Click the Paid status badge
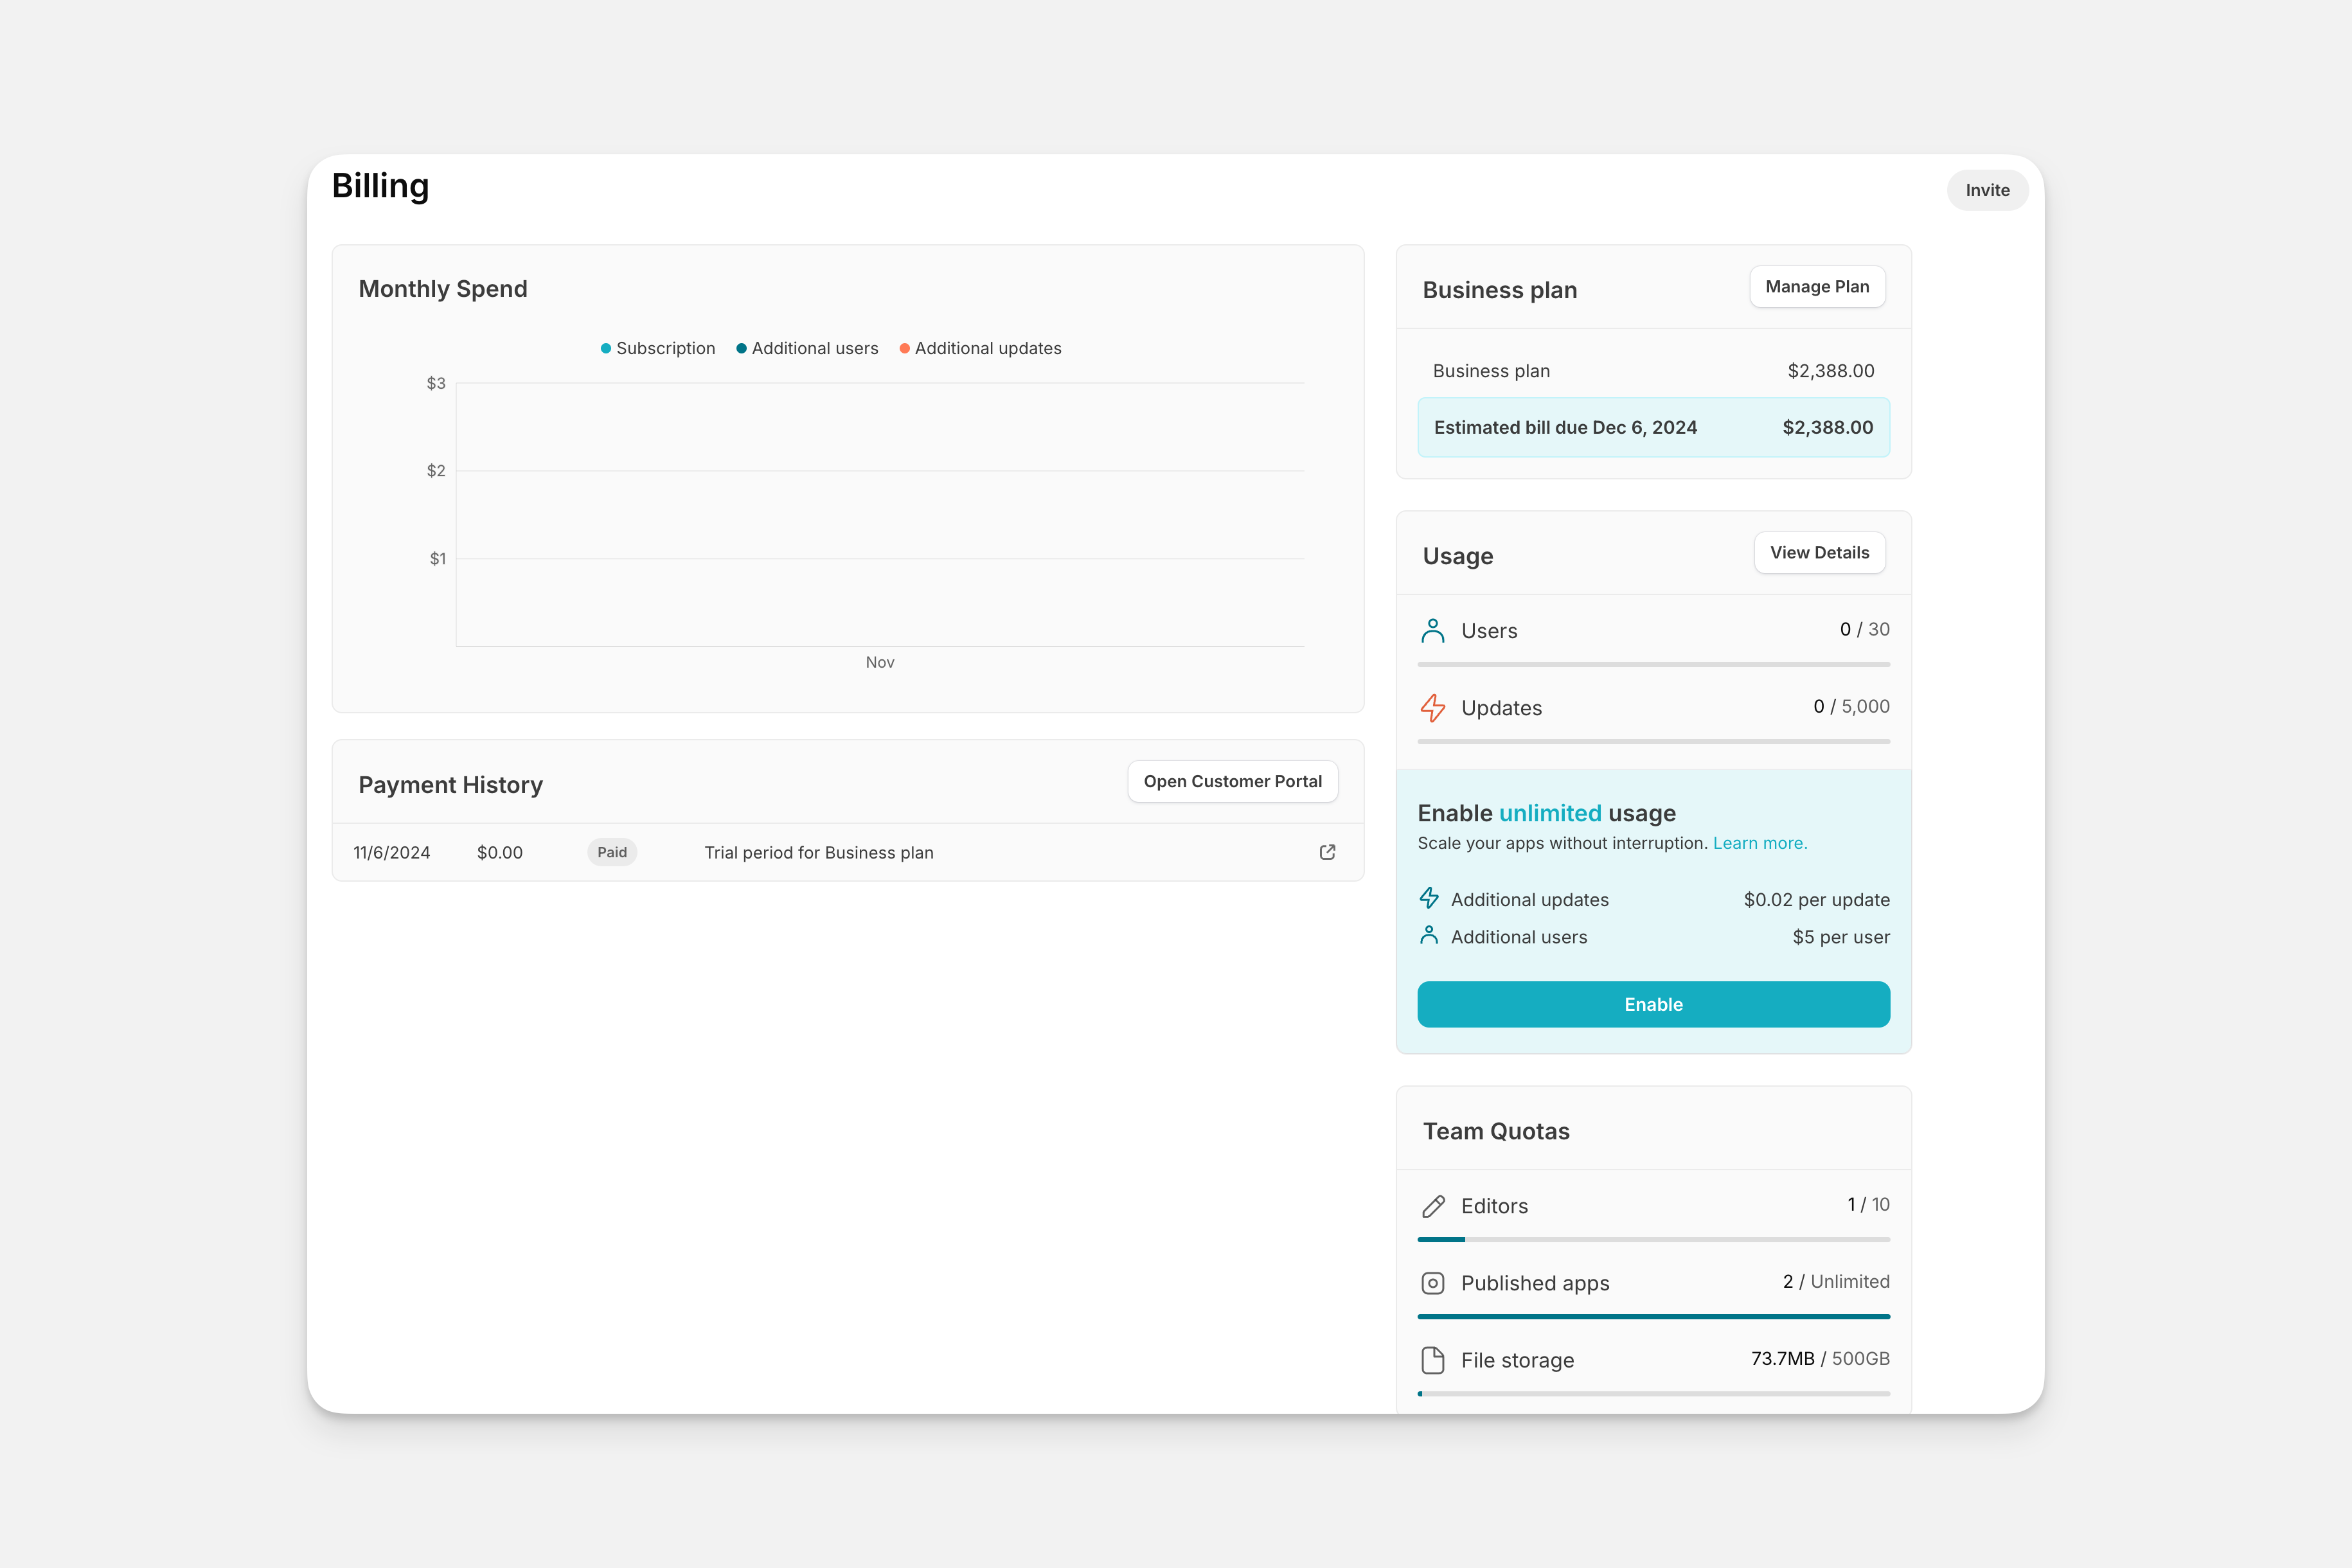Image resolution: width=2352 pixels, height=1568 pixels. pos(612,852)
